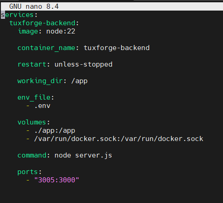Viewport: 223px width, 203px height.
Task: Click the "3005:3000" port mapping string
Action: coord(56,180)
